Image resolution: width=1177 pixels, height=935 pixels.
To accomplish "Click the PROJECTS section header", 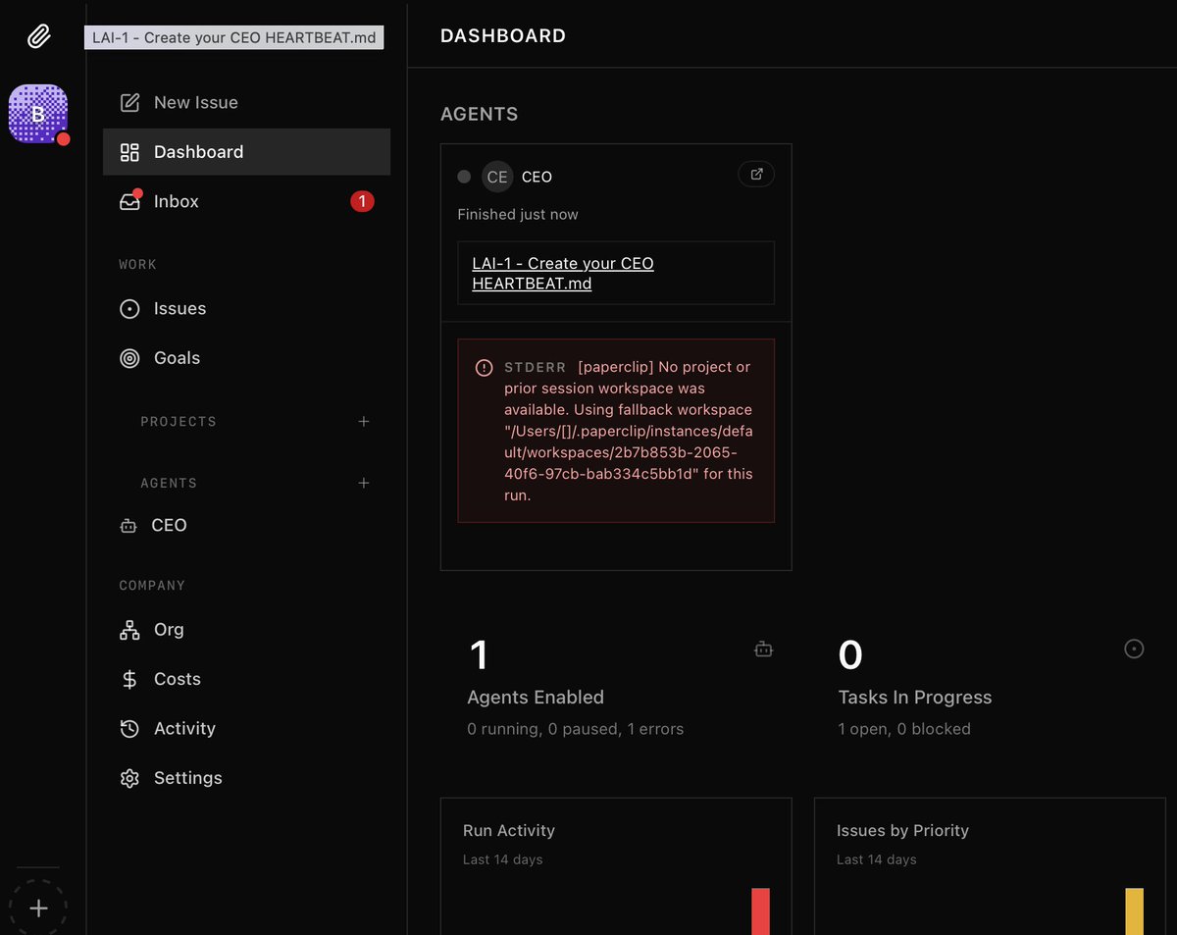I will (x=179, y=421).
